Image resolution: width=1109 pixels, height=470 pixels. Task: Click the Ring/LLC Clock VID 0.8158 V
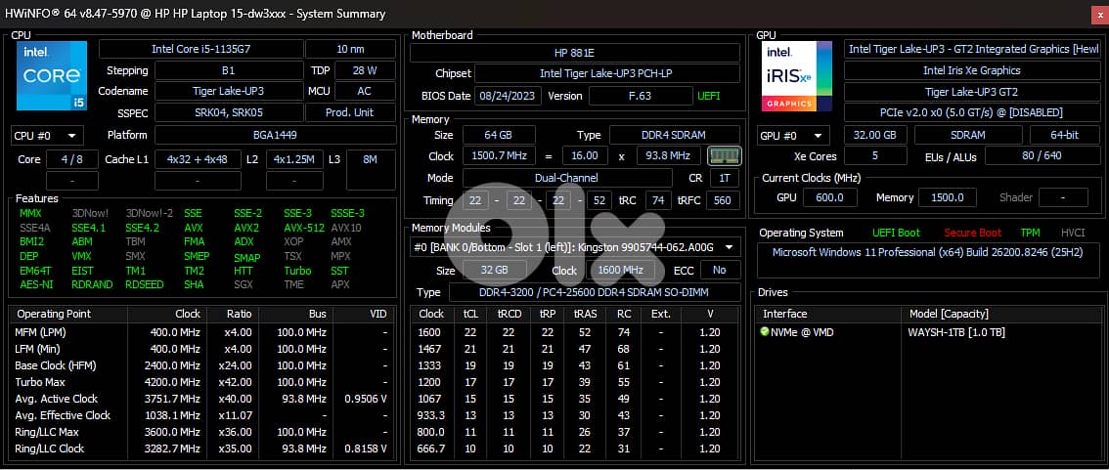(366, 449)
